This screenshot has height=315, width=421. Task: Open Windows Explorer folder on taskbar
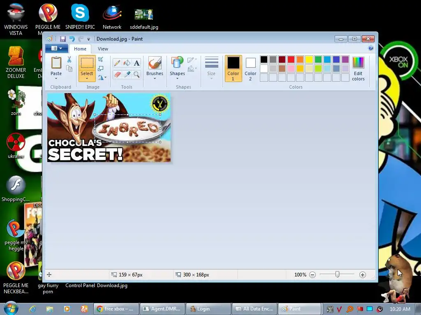point(50,309)
